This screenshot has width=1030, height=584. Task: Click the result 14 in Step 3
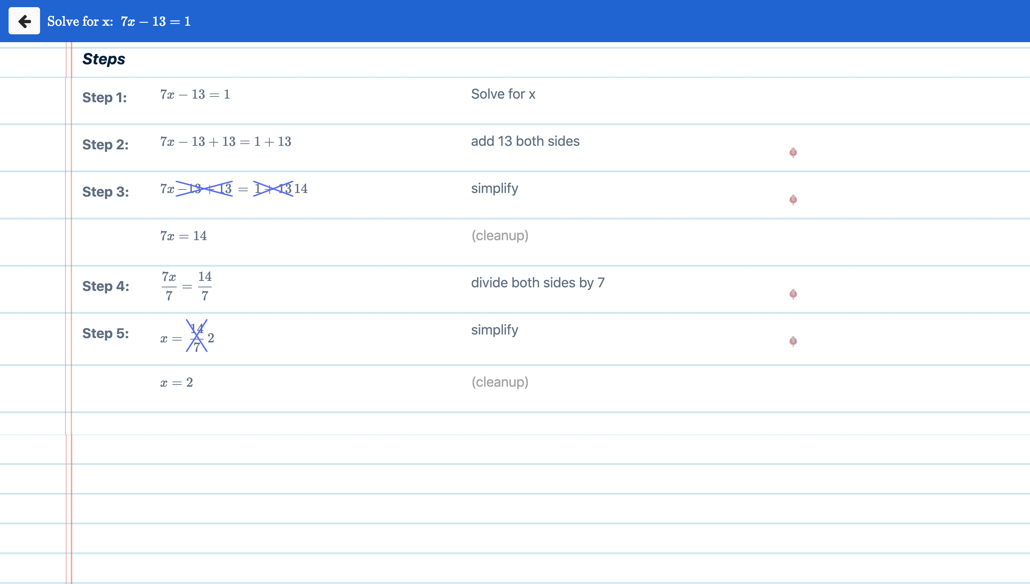[301, 188]
